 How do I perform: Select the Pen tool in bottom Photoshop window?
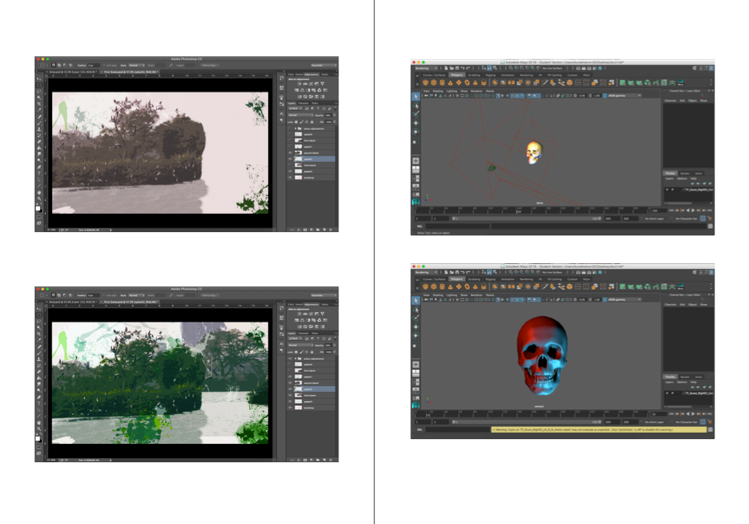39,397
